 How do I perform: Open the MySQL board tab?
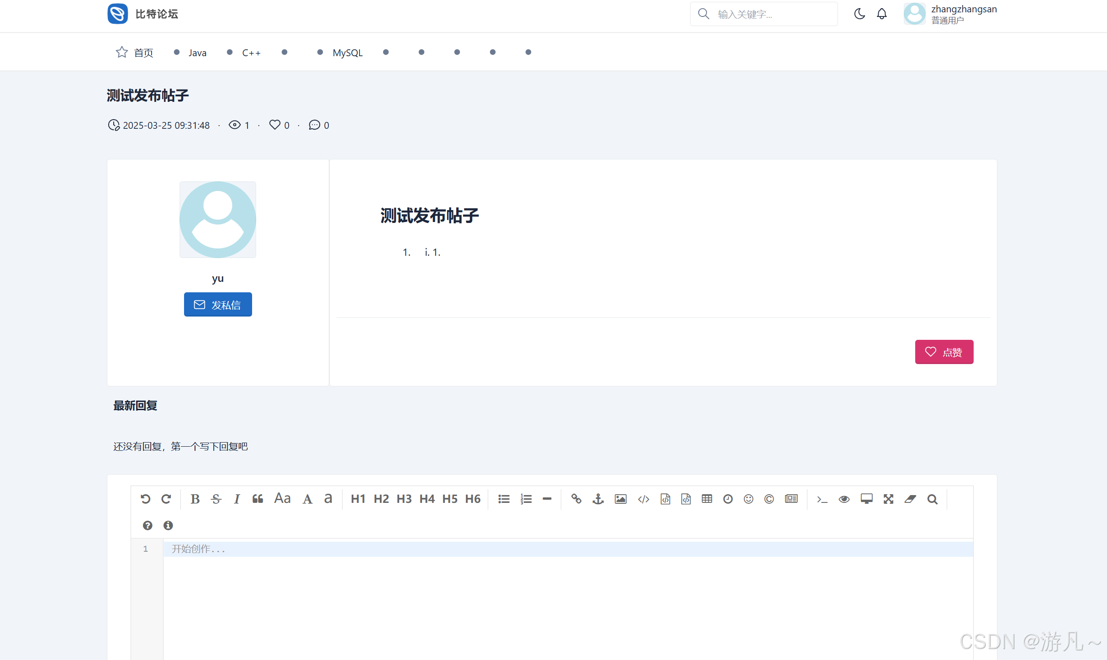[x=347, y=53]
